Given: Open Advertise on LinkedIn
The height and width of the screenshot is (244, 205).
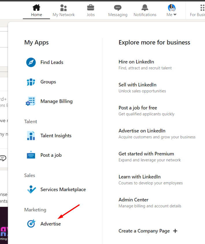Looking at the screenshot, I should coord(142,131).
